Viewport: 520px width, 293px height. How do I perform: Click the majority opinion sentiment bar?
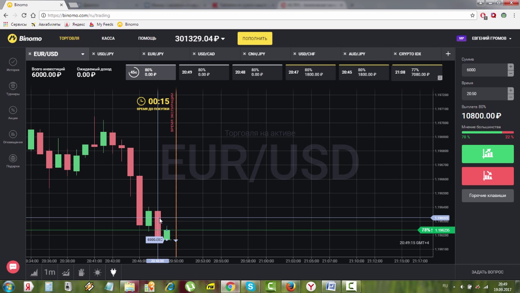click(x=487, y=132)
